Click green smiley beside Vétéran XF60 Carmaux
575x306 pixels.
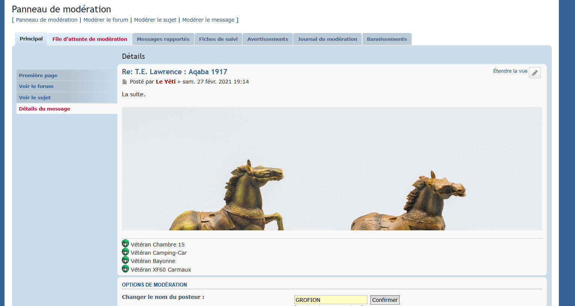click(125, 269)
